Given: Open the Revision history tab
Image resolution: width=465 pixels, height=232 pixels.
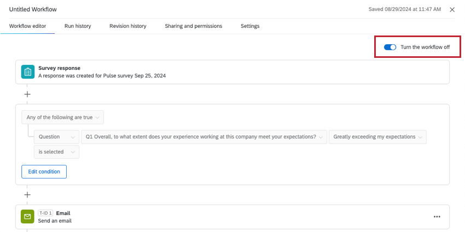Looking at the screenshot, I should pyautogui.click(x=127, y=26).
